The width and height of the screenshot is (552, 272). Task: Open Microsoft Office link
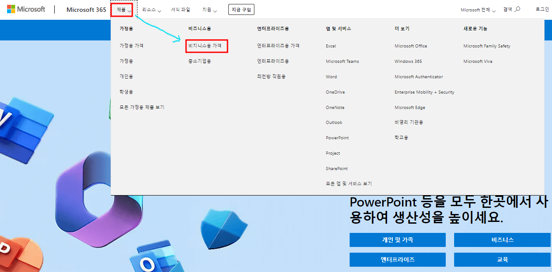411,46
